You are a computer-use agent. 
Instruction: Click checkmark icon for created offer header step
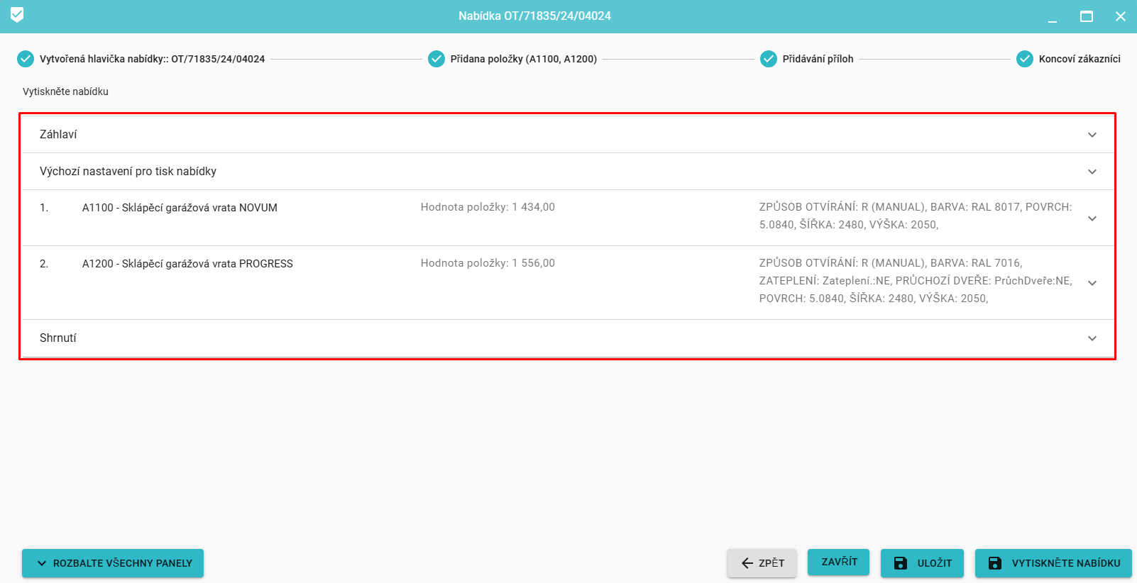pyautogui.click(x=26, y=59)
